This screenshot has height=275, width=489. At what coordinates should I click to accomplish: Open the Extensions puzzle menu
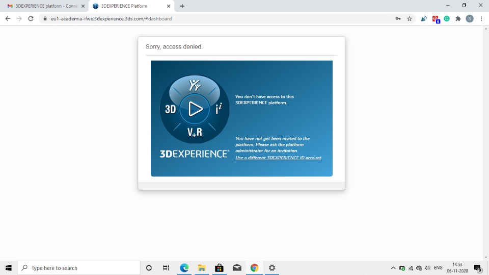click(458, 19)
